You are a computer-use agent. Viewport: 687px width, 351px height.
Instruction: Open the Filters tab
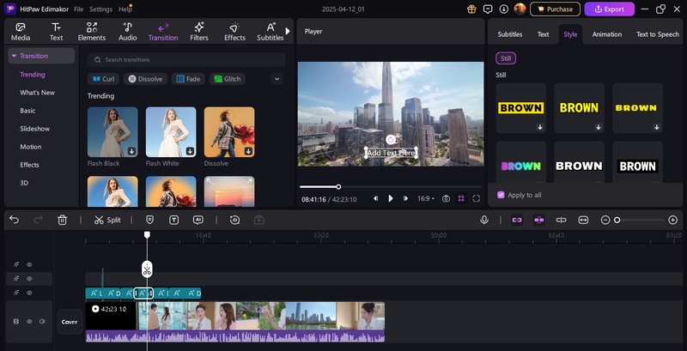199,32
